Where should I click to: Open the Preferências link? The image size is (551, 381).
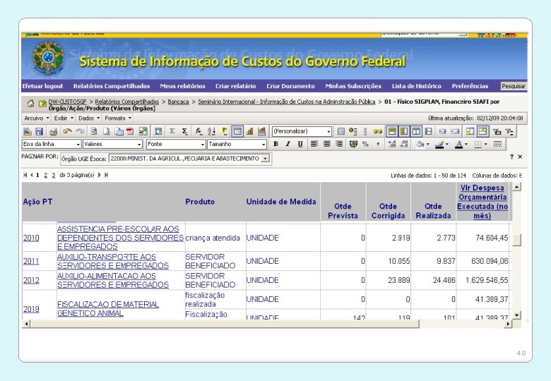point(470,86)
